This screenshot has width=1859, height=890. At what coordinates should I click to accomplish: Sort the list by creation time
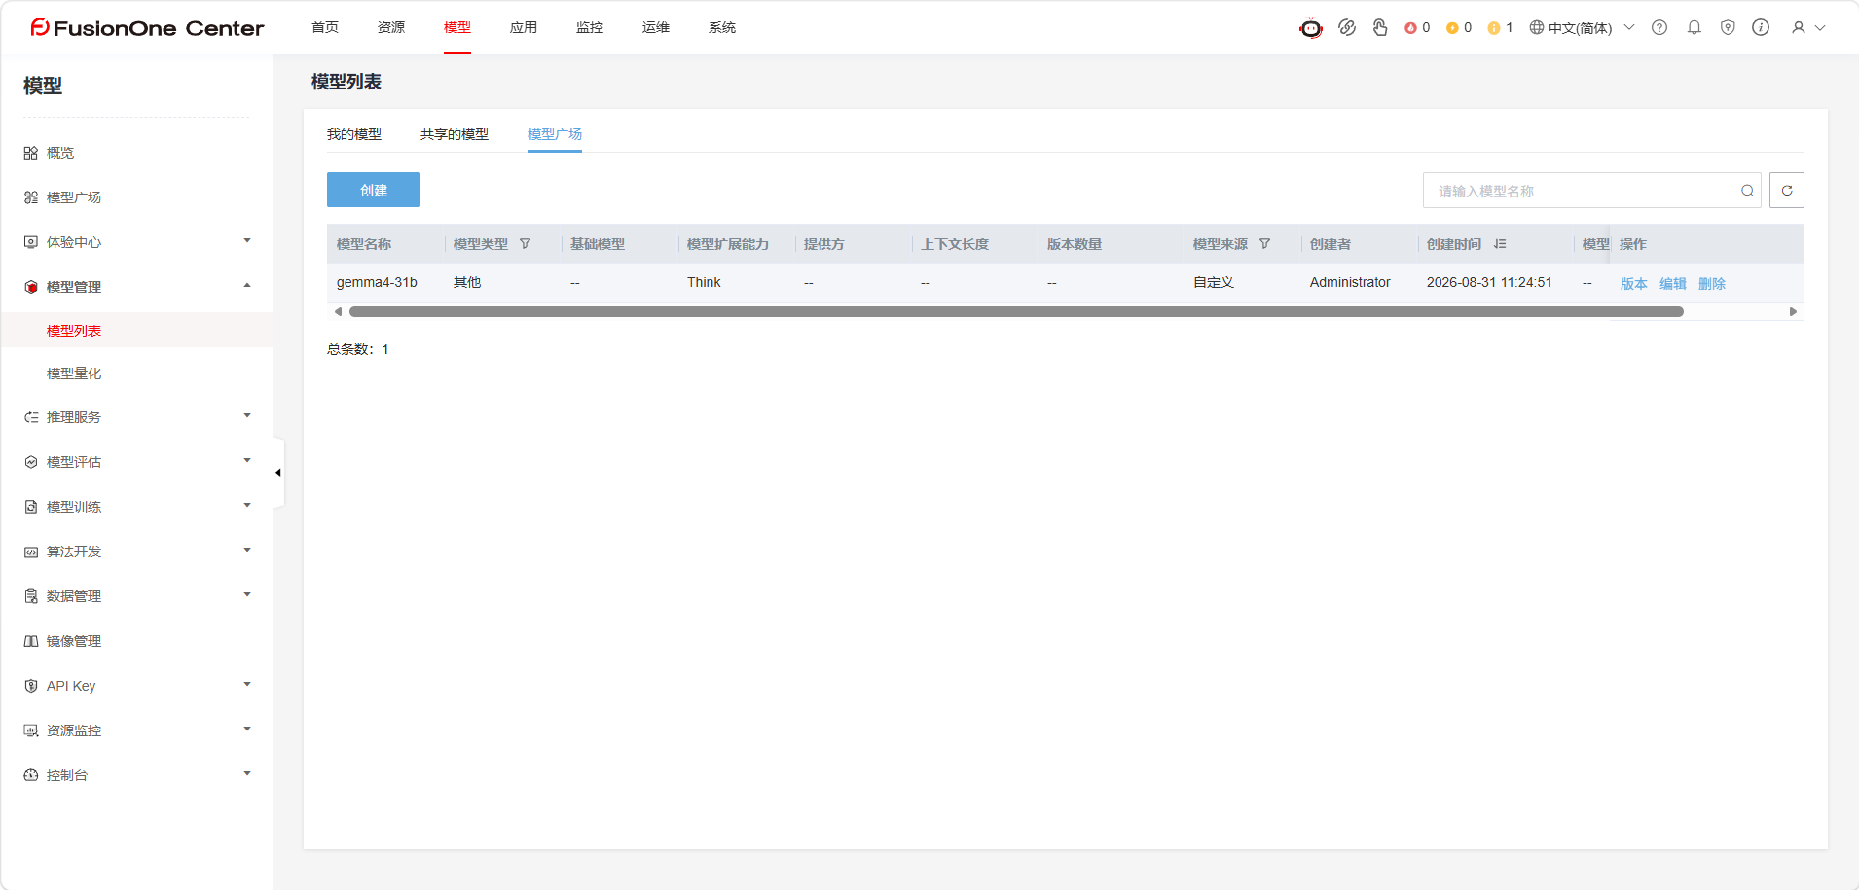click(1500, 244)
